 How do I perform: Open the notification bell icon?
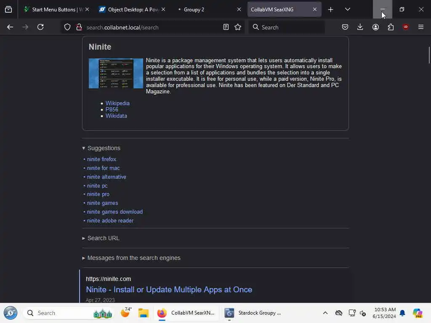pyautogui.click(x=402, y=313)
